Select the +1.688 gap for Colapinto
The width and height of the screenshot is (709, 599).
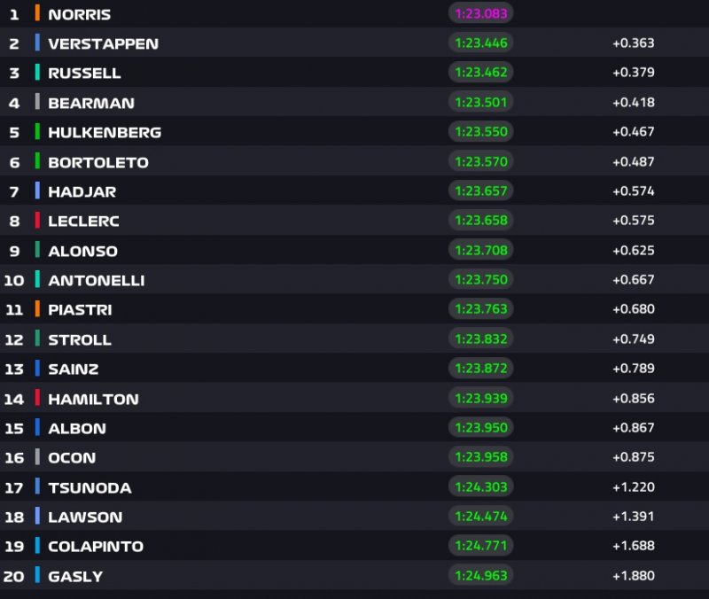click(633, 546)
